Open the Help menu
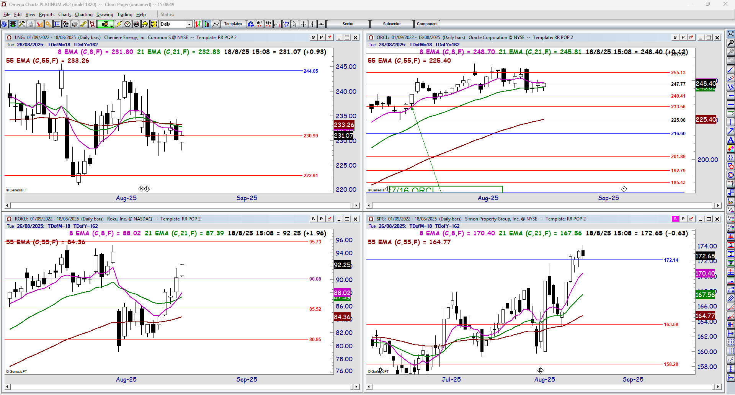This screenshot has height=395, width=735. (141, 15)
